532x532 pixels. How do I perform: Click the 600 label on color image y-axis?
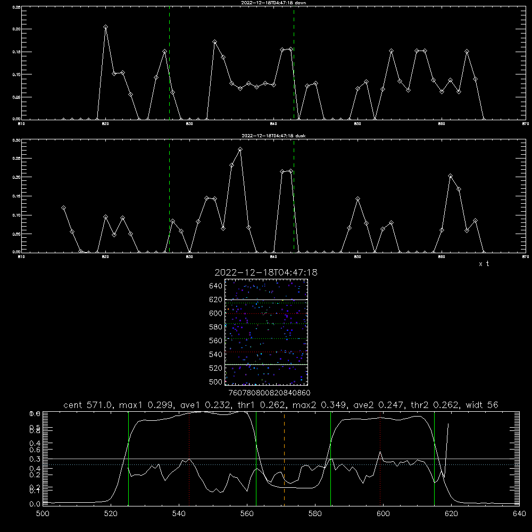click(216, 313)
